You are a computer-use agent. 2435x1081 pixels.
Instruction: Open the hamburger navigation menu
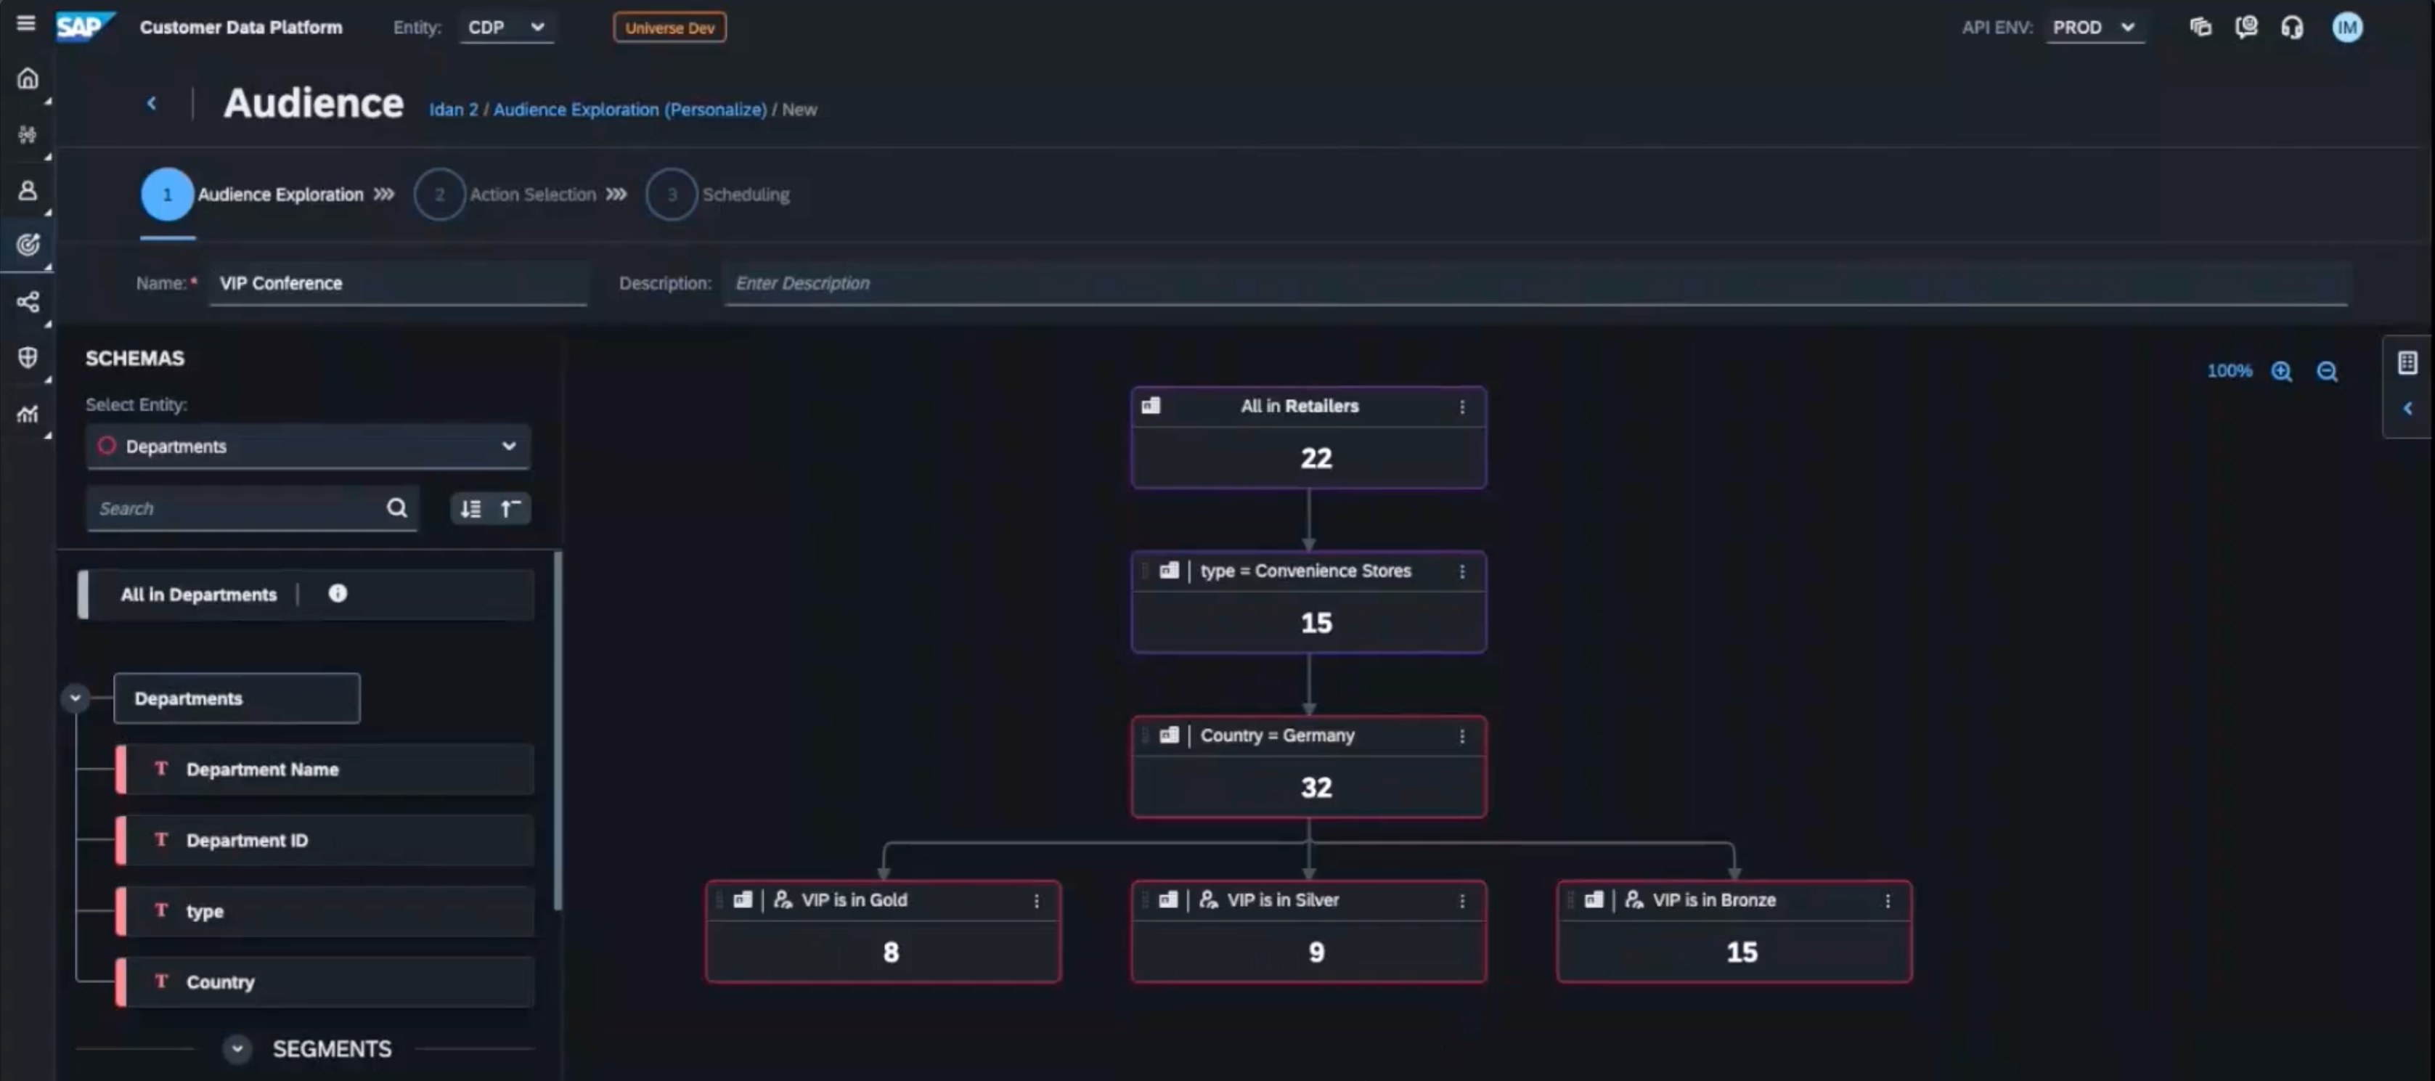click(25, 23)
